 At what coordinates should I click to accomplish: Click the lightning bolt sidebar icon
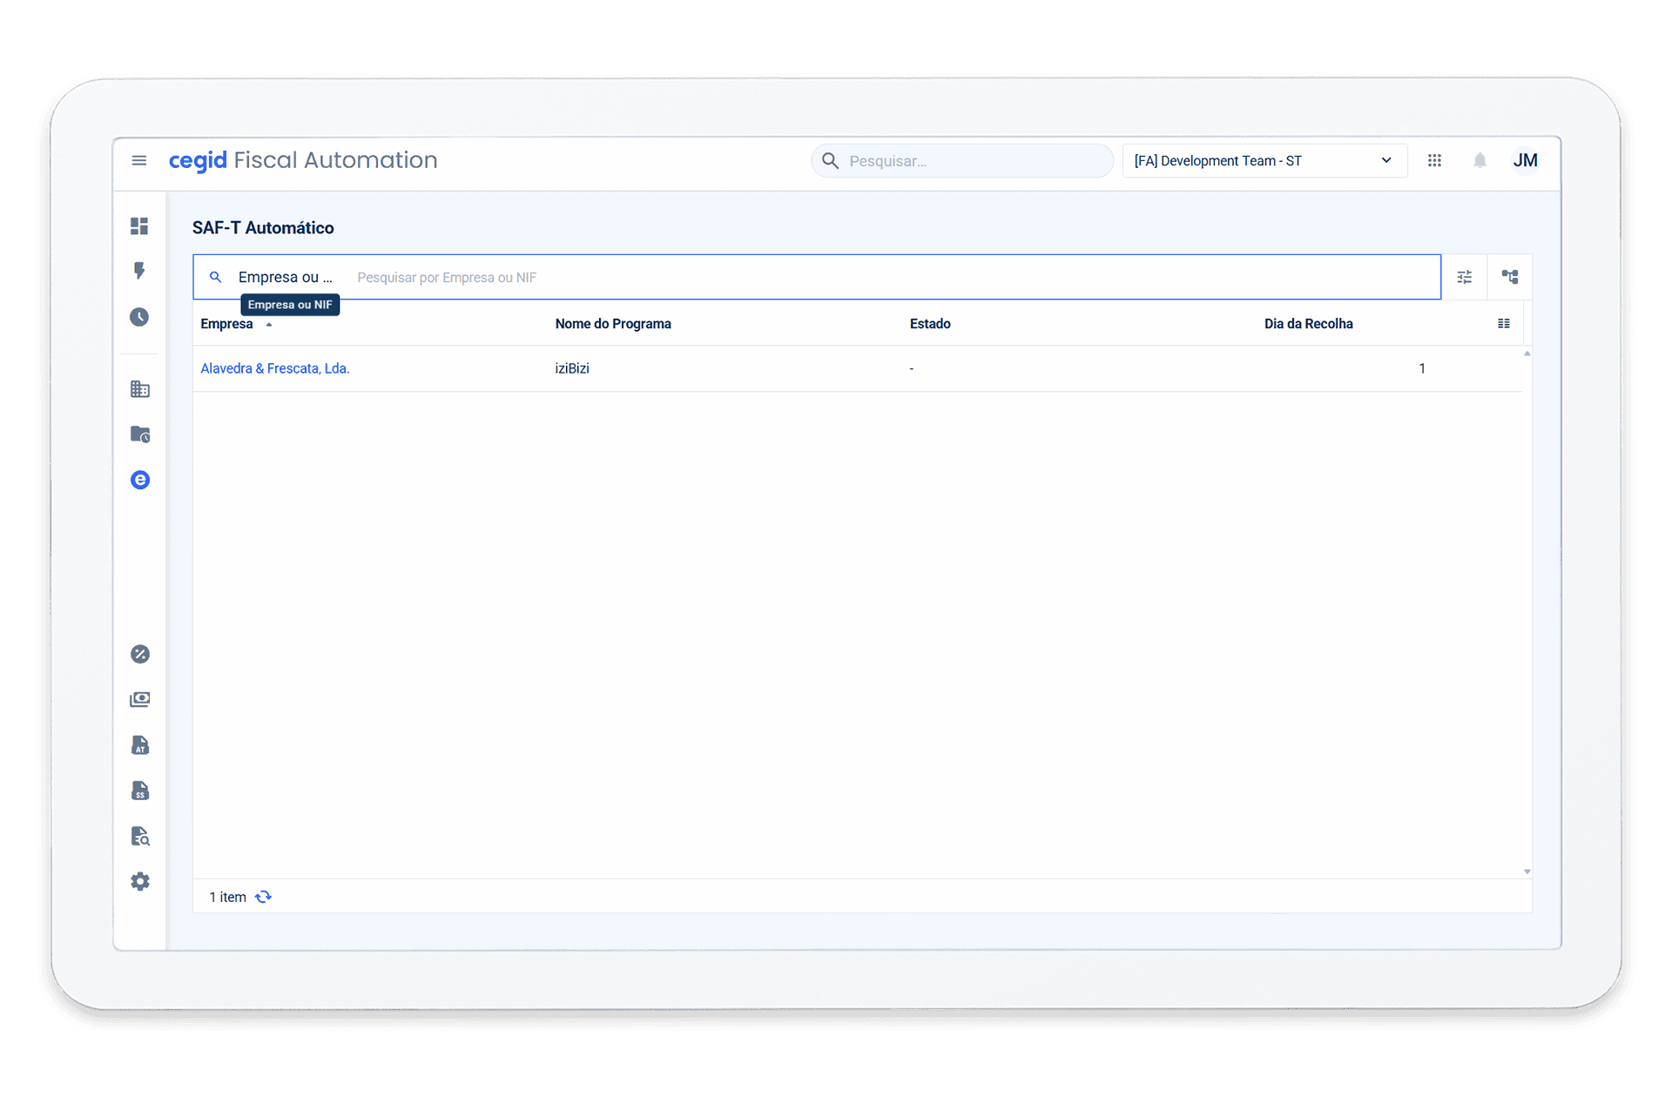139,271
